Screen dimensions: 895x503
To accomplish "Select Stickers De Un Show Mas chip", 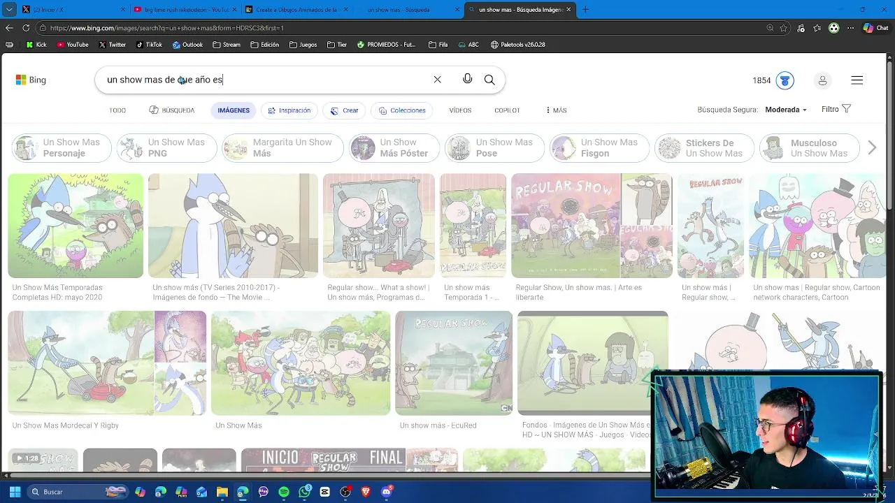I will click(704, 148).
